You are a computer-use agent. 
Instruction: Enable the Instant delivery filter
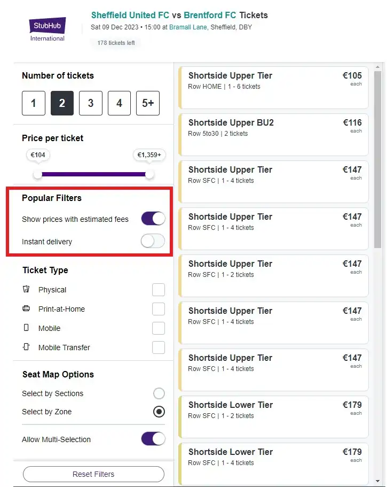(153, 241)
